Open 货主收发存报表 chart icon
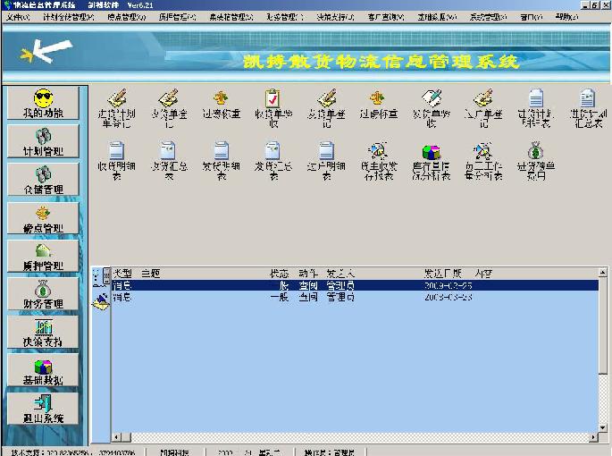612x456 pixels. pos(379,161)
